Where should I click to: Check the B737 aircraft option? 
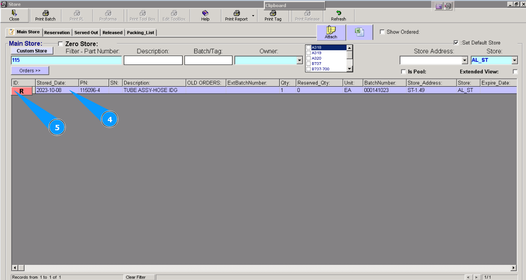309,64
